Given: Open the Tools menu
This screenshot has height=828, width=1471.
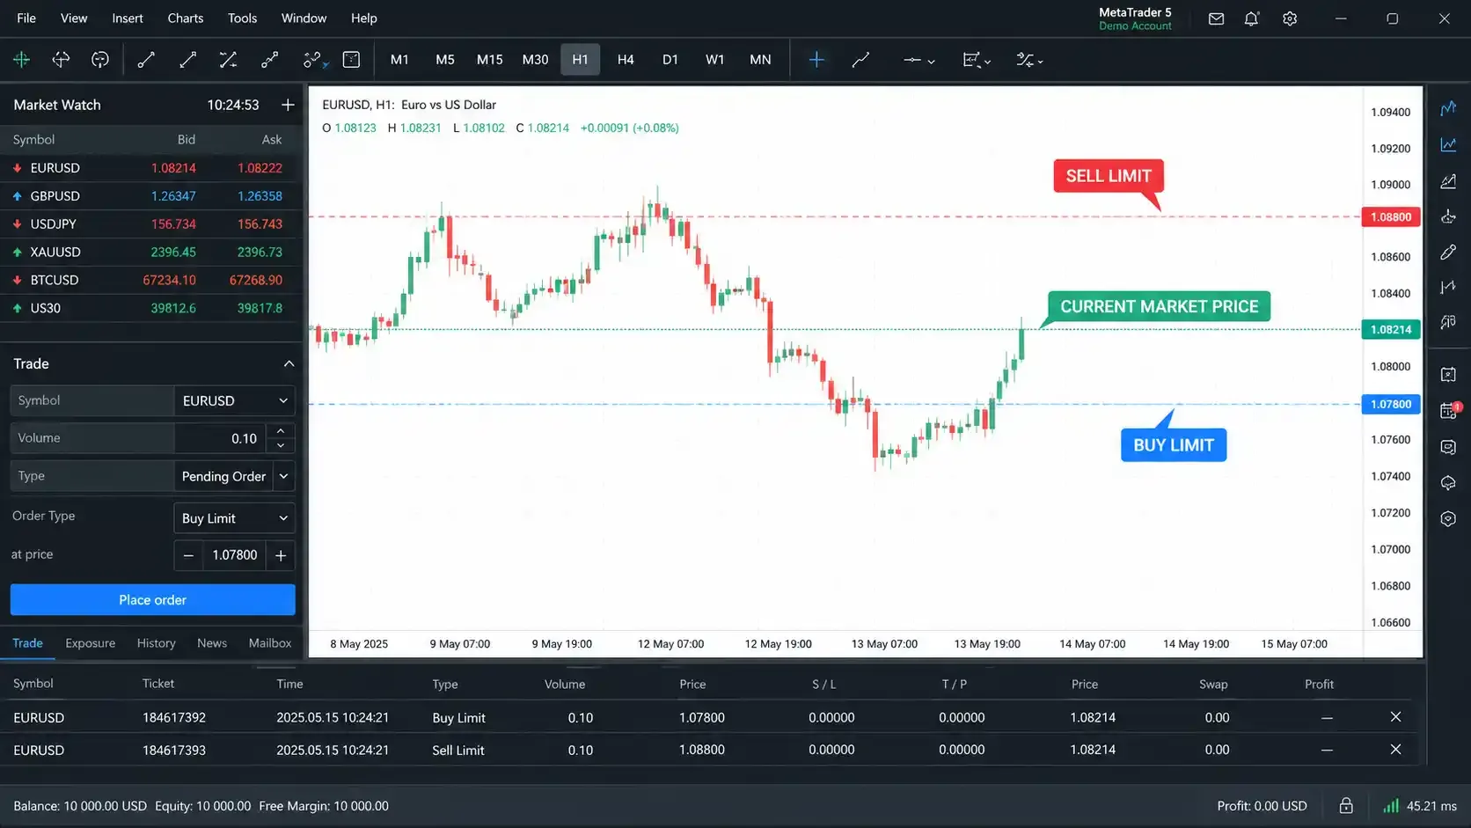Looking at the screenshot, I should click(x=242, y=18).
